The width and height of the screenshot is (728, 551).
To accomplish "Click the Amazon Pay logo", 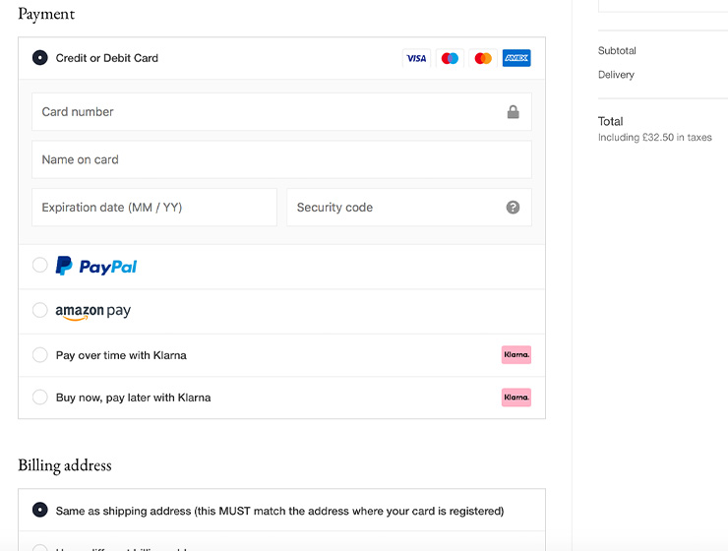I will click(x=92, y=311).
